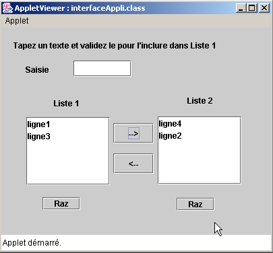Viewport: 273px width, 253px height.
Task: Select ligne3 in Liste 1
Action: [68, 137]
